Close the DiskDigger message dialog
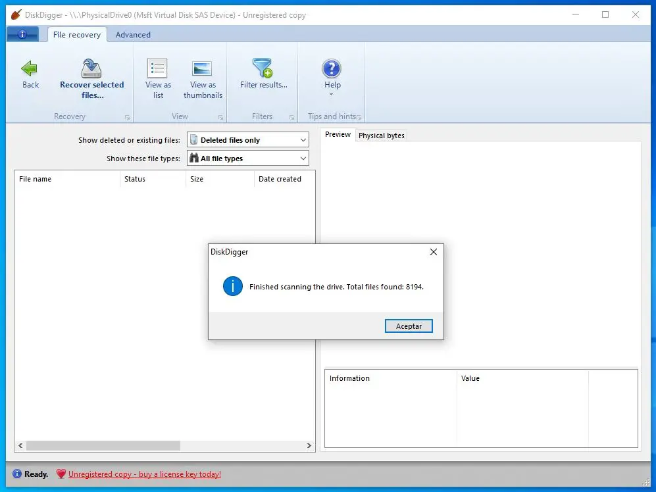Screen dimensions: 656x492 pyautogui.click(x=434, y=252)
